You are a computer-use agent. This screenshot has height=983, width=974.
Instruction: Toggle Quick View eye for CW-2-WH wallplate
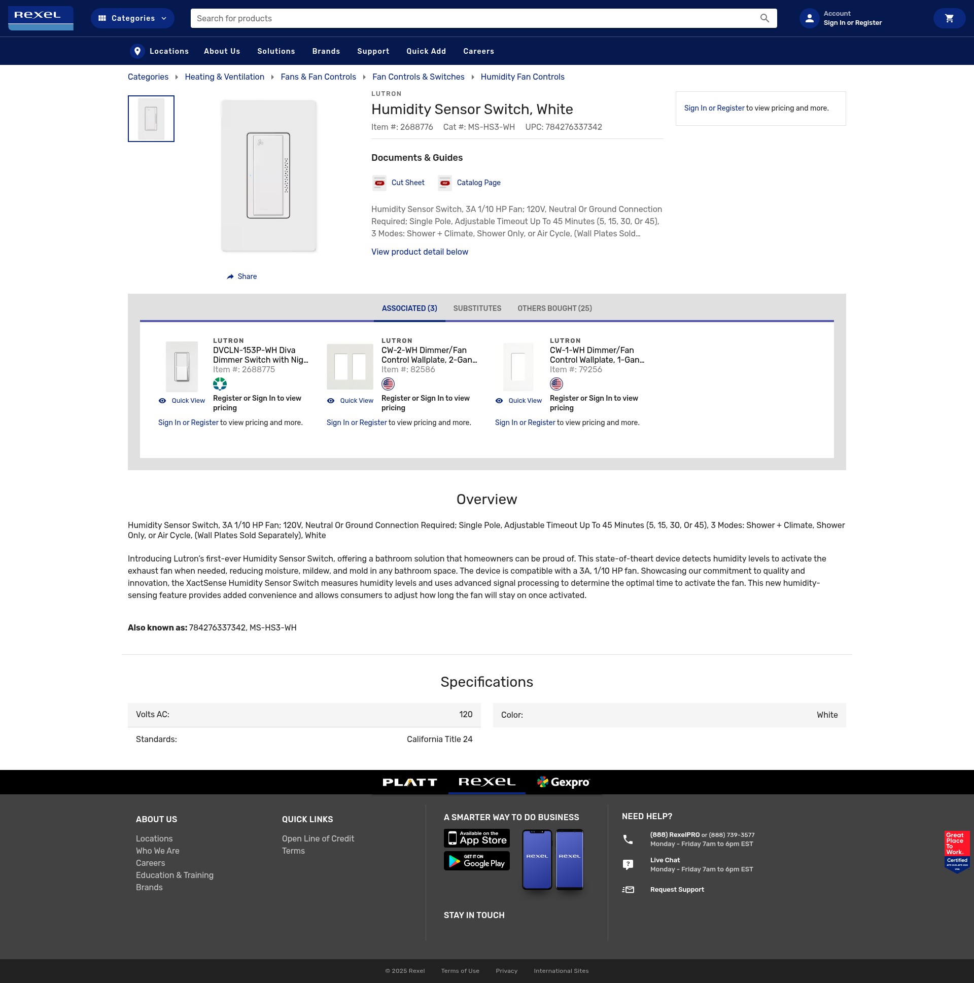coord(331,401)
